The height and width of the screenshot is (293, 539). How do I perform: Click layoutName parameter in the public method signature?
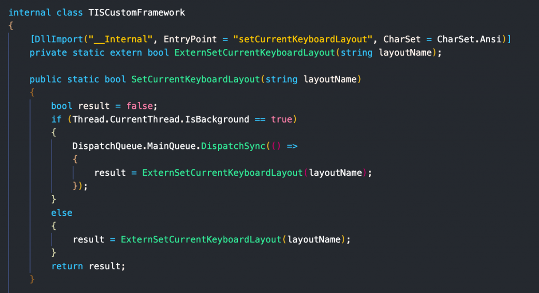click(330, 79)
